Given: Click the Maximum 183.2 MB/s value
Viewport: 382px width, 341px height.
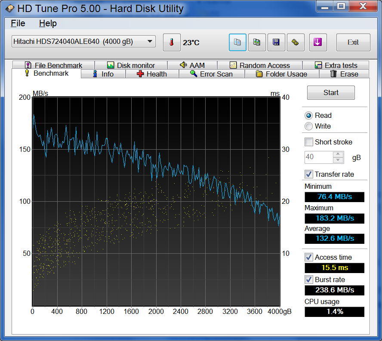Looking at the screenshot, I should [x=335, y=218].
